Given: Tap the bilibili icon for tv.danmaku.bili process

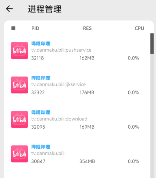Looking at the screenshot, I should coord(20,154).
